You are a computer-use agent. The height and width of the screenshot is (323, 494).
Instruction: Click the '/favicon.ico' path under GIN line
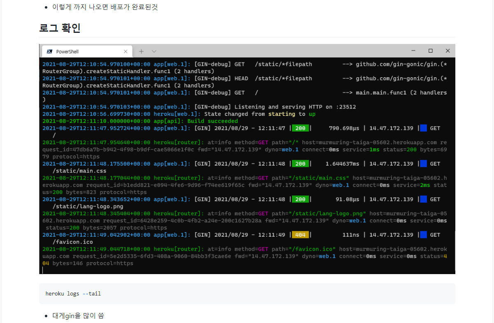73,242
